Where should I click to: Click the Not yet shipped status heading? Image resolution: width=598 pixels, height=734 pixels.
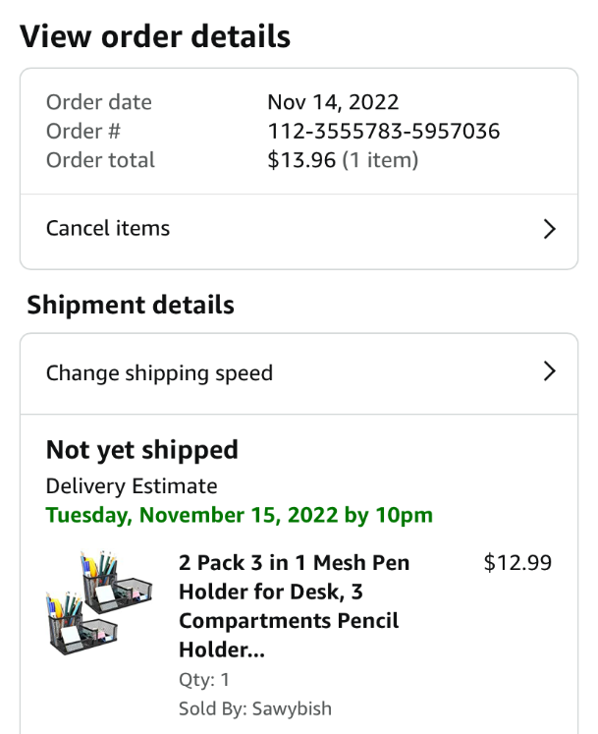coord(142,450)
